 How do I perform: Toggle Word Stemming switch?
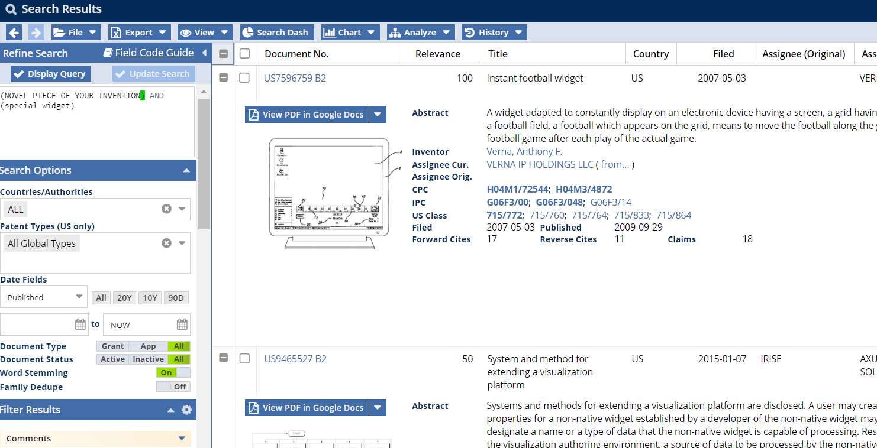[x=173, y=372]
